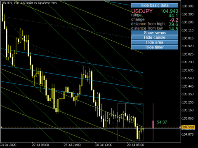Select the USDJPY symbol label
This screenshot has height=148, width=198.
pos(142,11)
